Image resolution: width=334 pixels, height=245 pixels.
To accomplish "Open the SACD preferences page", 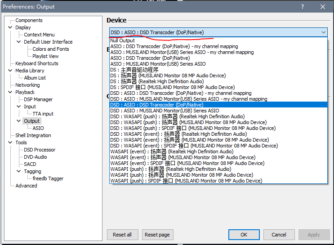I will pos(30,164).
